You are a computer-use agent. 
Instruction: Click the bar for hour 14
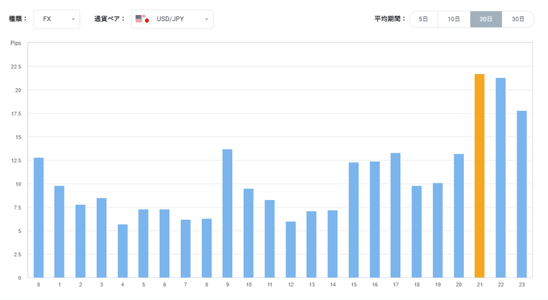[x=333, y=244]
